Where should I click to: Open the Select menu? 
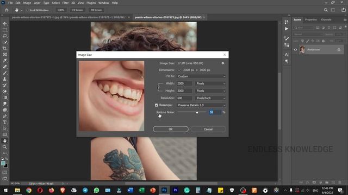55,3
